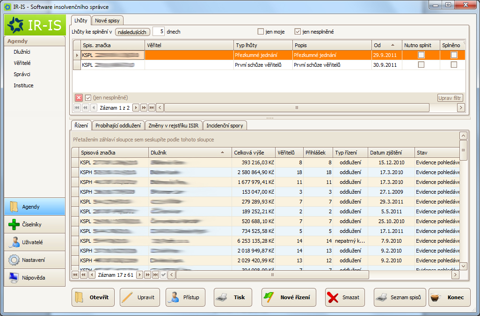Go to next page in Řízení navigator
The height and width of the screenshot is (316, 480).
[147, 275]
